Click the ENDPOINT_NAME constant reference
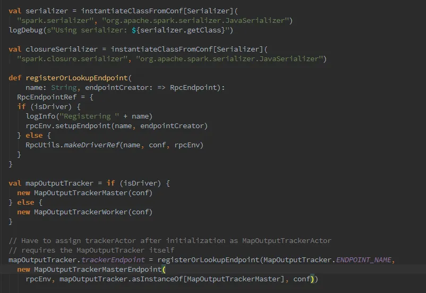426x293 pixels. coord(364,260)
